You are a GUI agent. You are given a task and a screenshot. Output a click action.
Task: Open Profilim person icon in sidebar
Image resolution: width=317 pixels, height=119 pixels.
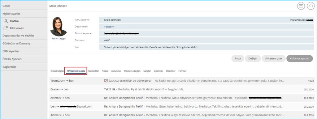(x=6, y=21)
